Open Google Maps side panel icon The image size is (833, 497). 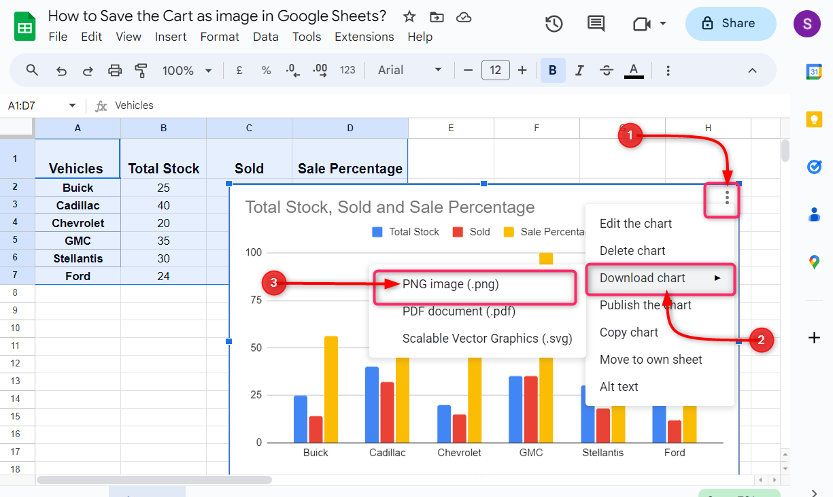pos(814,262)
